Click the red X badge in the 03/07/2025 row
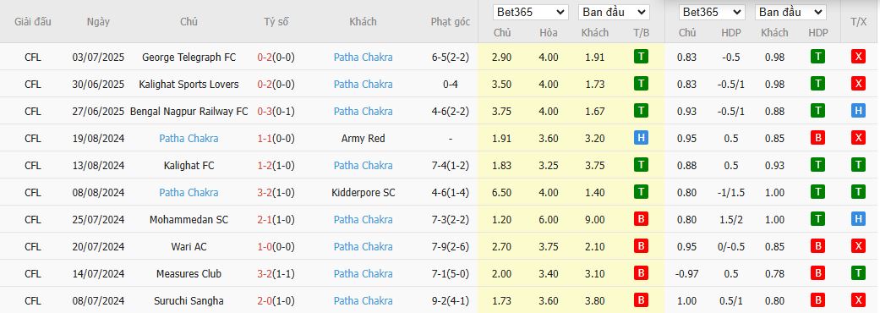 [x=858, y=56]
